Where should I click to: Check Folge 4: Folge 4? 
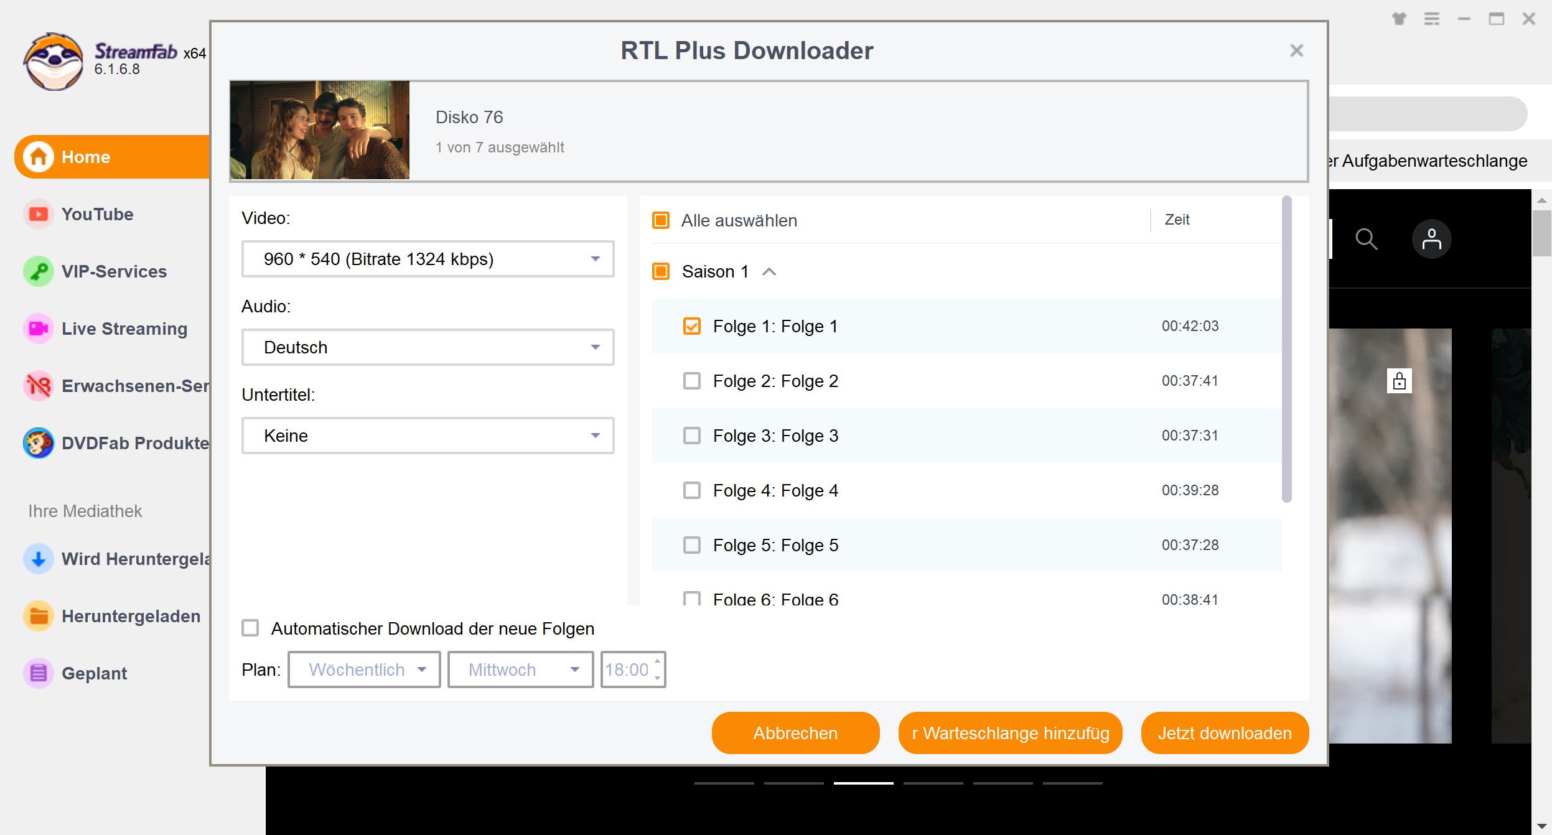click(x=692, y=490)
